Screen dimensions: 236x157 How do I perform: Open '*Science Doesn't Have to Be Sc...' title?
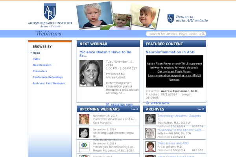click(105, 54)
